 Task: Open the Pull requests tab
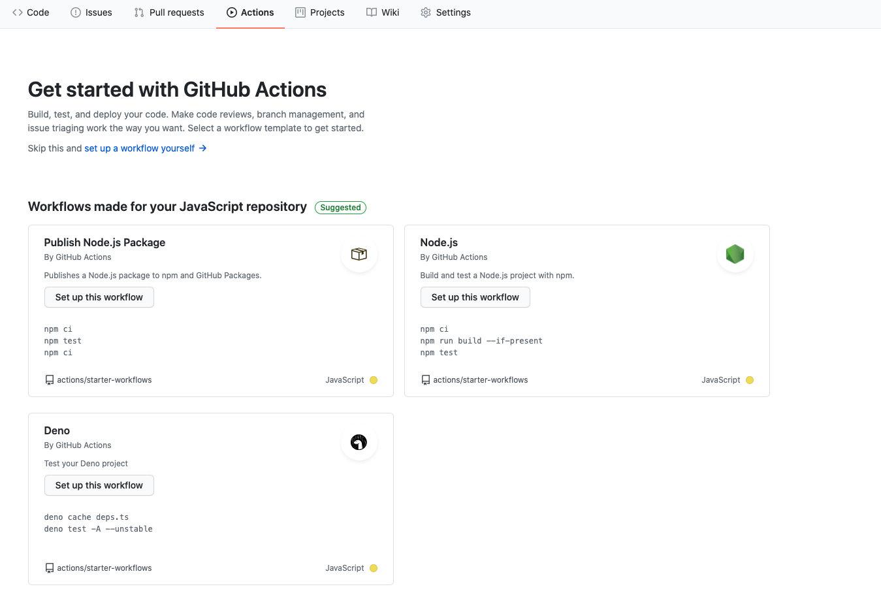[169, 12]
